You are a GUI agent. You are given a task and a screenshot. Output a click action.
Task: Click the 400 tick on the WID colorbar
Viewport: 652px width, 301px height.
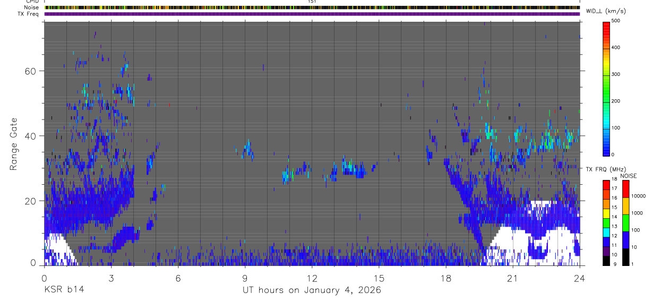pyautogui.click(x=616, y=47)
